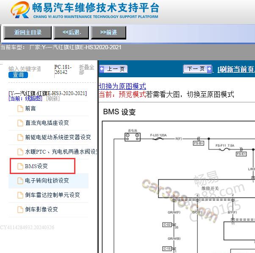Screen dimensions: 255x253
Task: Click document icon beside 电子转向柱锁设变
Action: click(x=20, y=180)
